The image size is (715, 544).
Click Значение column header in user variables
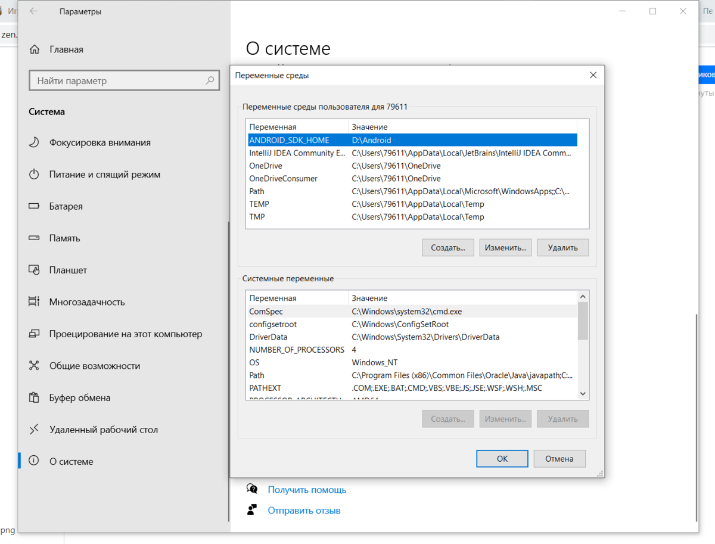[x=462, y=127]
